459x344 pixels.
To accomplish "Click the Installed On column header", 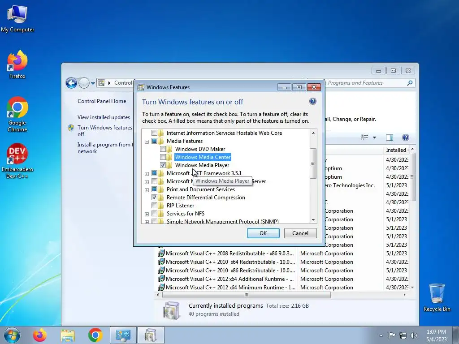I will 396,150.
